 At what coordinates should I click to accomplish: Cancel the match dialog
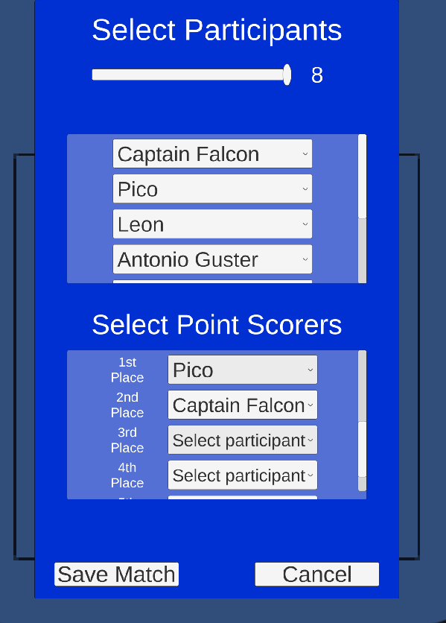click(317, 574)
